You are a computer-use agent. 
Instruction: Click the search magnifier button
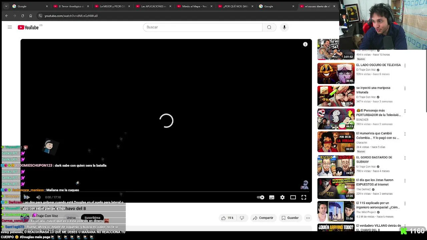(x=269, y=27)
